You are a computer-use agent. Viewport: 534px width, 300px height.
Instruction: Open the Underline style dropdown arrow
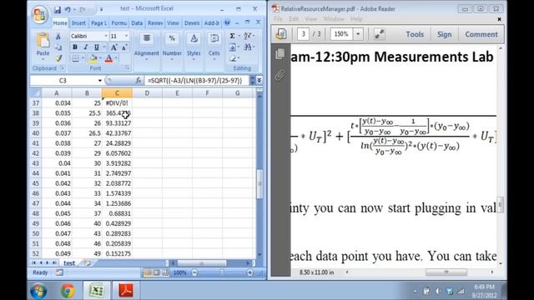(x=103, y=47)
